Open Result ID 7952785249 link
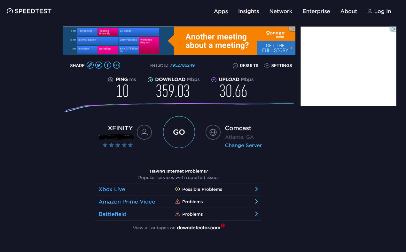Screen dimensions: 406x252 tap(182, 65)
